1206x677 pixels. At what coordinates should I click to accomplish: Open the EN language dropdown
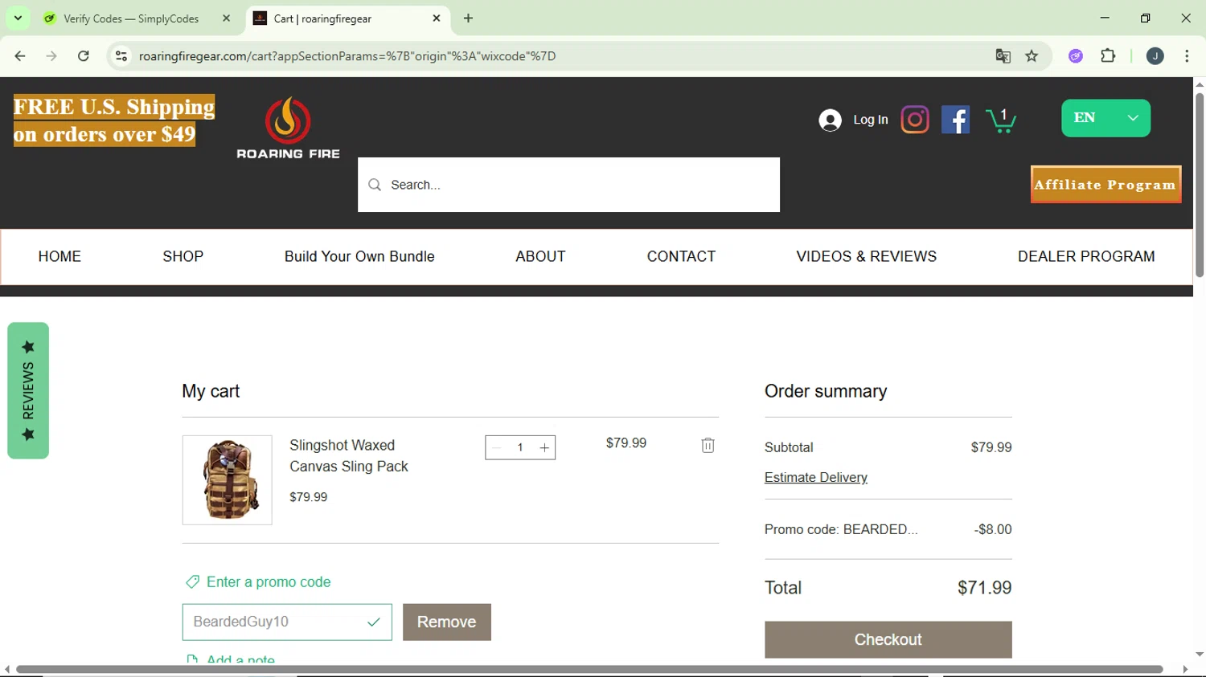coord(1105,118)
